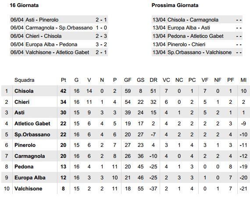
Task: Open Chisola team in standings
Action: pyautogui.click(x=24, y=91)
